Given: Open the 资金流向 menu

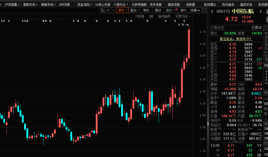Looking at the screenshot, I should pyautogui.click(x=85, y=4).
